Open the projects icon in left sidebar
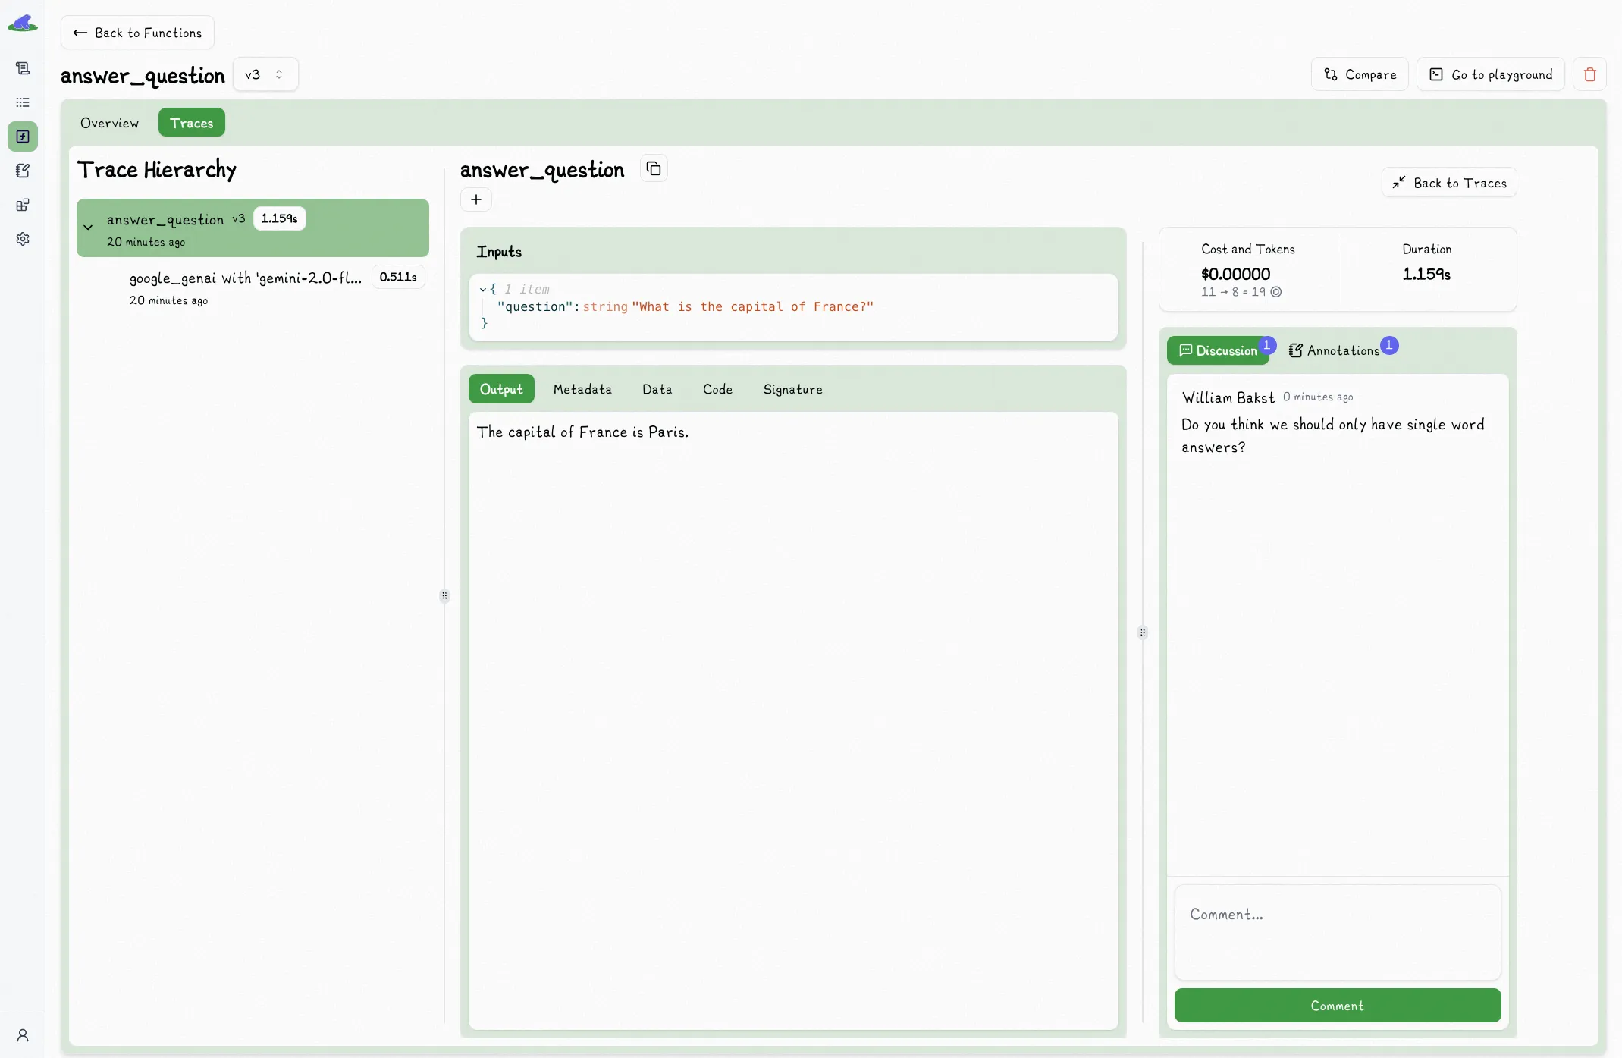 [x=23, y=68]
